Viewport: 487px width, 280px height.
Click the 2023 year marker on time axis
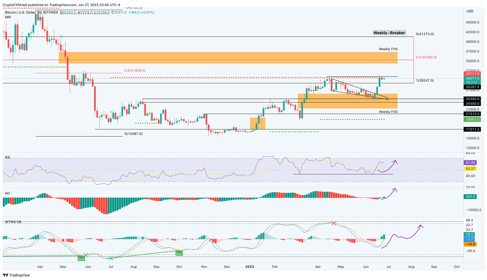pyautogui.click(x=250, y=267)
